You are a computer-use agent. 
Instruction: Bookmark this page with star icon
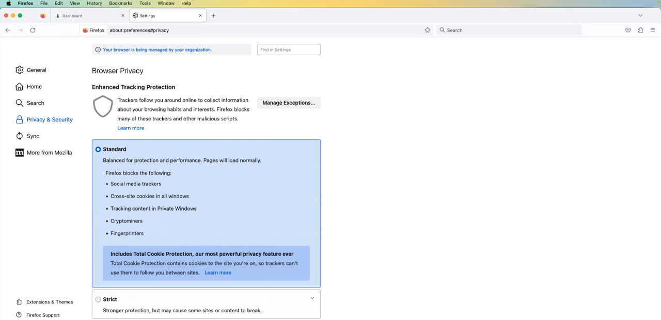coord(428,30)
